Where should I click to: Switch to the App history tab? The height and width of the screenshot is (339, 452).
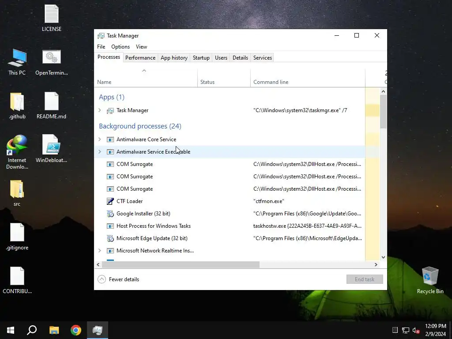174,58
